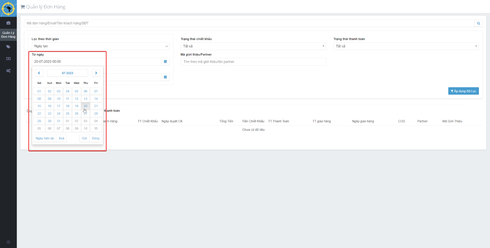Open the settings gears in the sidebar
The image size is (490, 248).
[x=8, y=71]
